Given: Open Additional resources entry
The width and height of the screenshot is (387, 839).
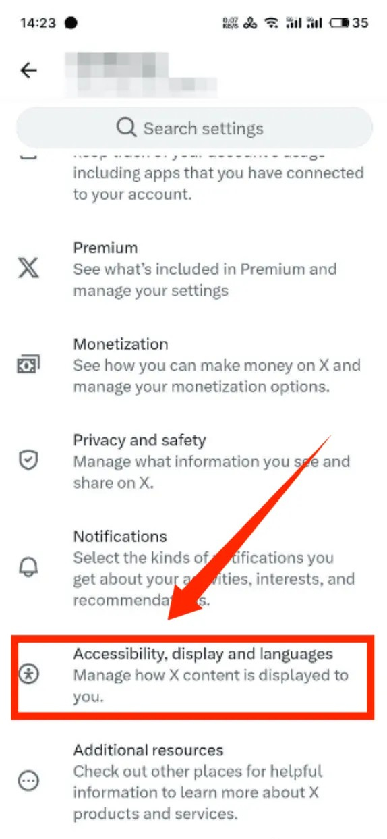Looking at the screenshot, I should (x=193, y=782).
